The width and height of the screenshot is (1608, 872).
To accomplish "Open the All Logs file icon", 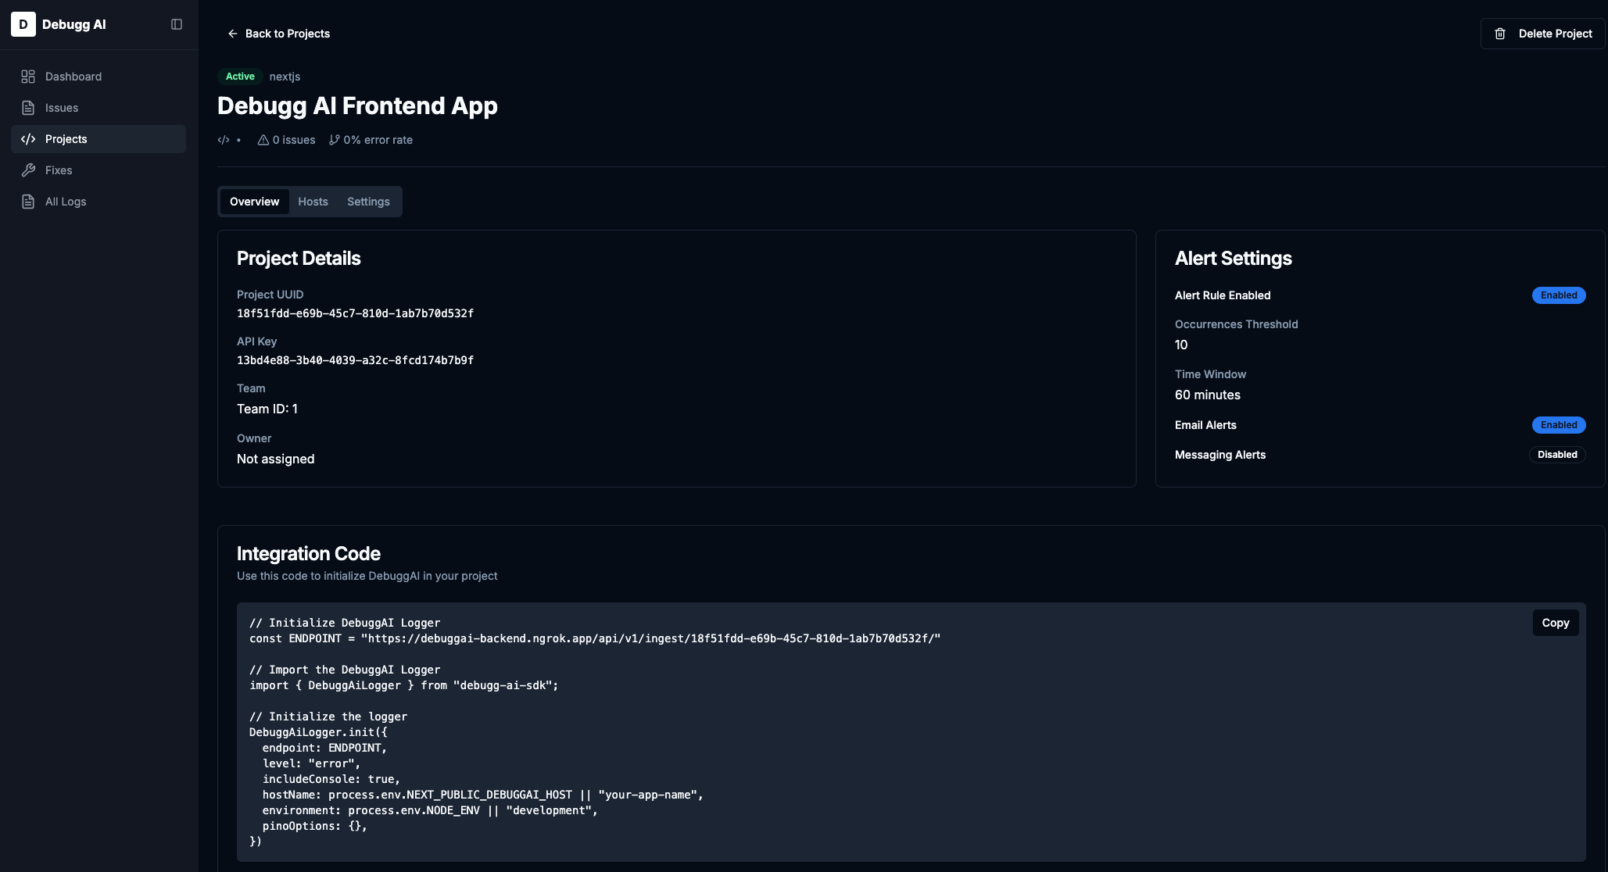I will [28, 202].
